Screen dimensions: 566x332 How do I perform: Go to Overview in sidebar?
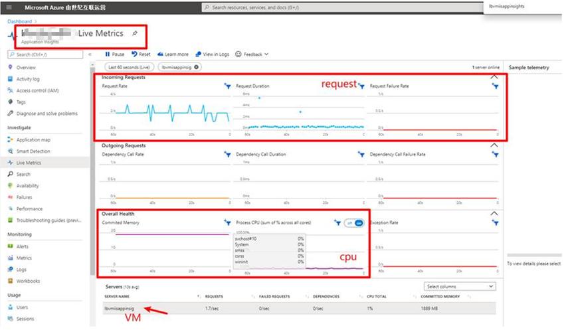[x=26, y=68]
